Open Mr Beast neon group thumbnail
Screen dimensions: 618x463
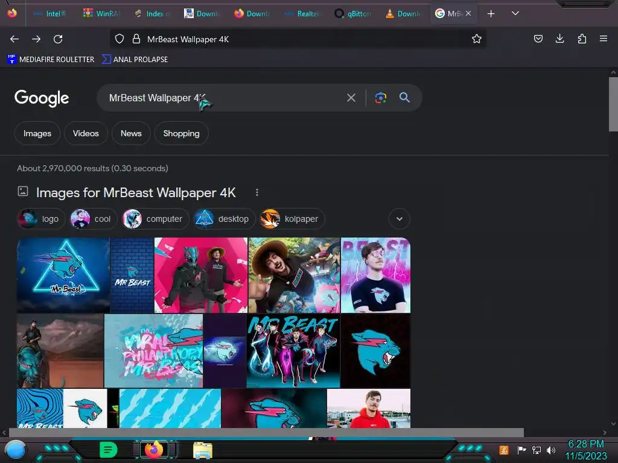click(293, 351)
